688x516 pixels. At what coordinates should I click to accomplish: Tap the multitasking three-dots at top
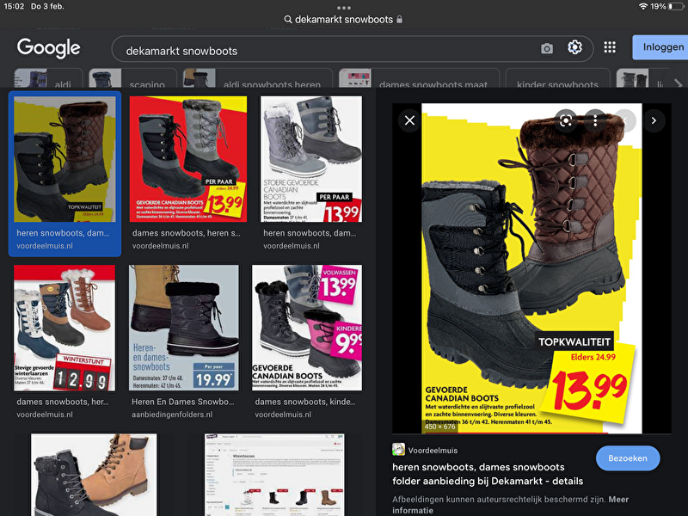(x=343, y=8)
